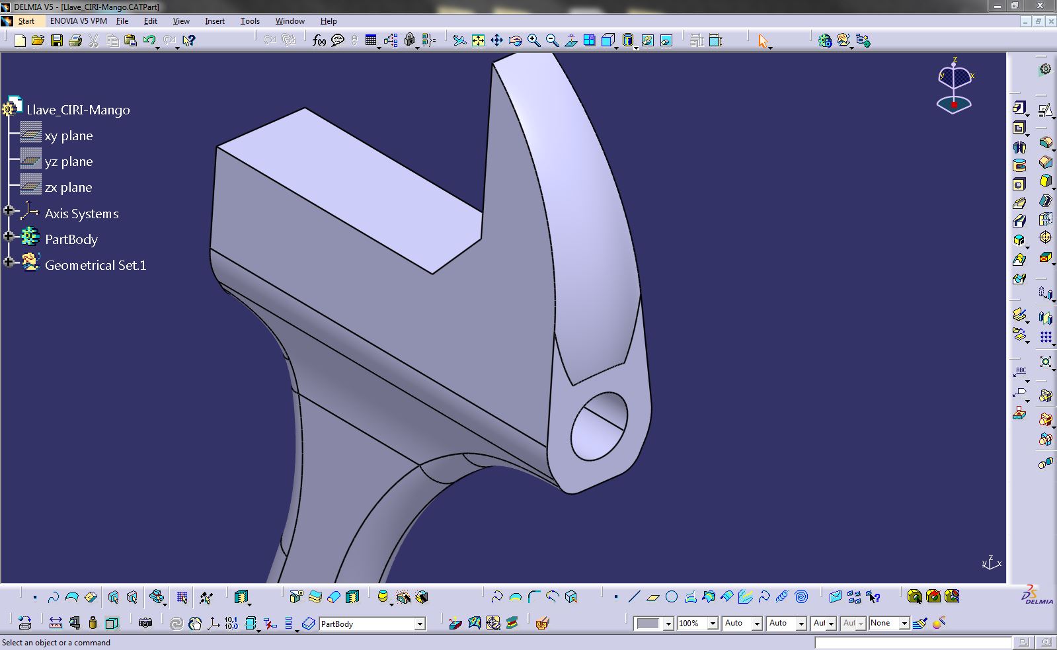Image resolution: width=1057 pixels, height=650 pixels.
Task: Open the File menu
Action: [122, 21]
